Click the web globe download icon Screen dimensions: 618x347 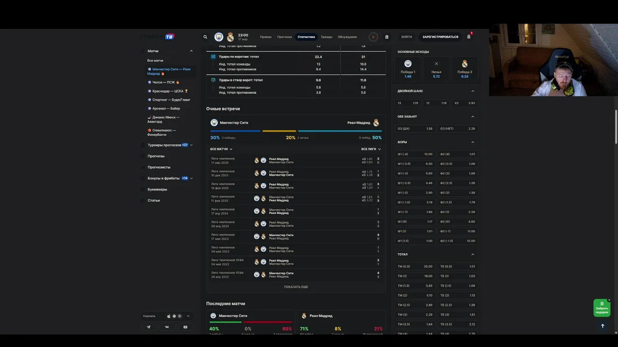tap(180, 316)
